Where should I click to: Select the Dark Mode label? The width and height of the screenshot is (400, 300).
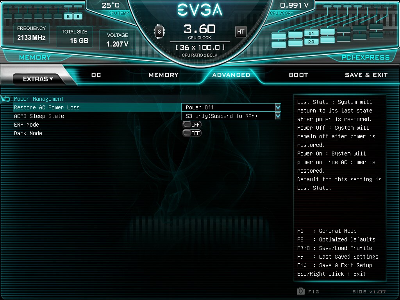tap(28, 133)
